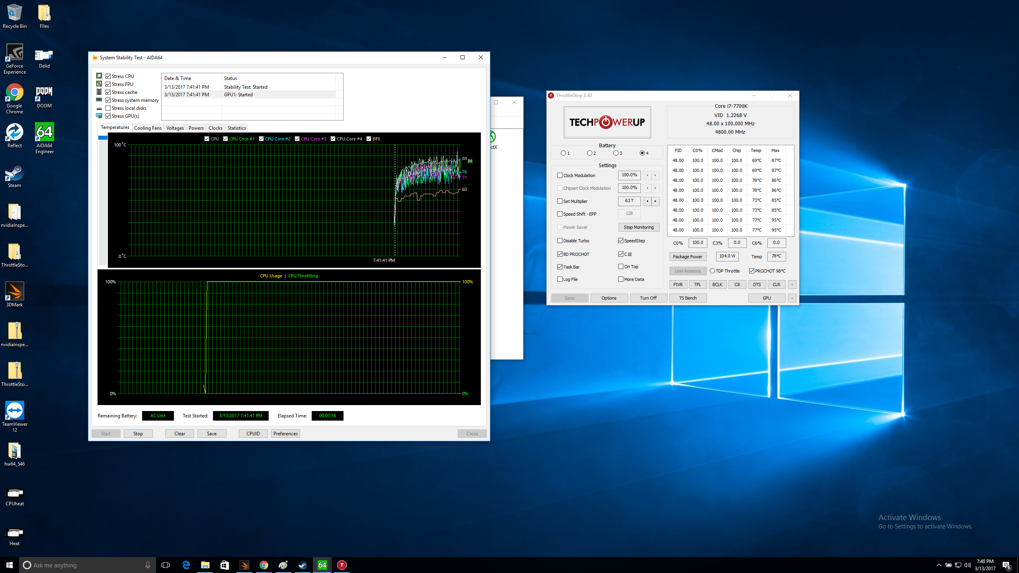The height and width of the screenshot is (573, 1019).
Task: Launch TS Bench in ThrottleStop
Action: pos(688,298)
